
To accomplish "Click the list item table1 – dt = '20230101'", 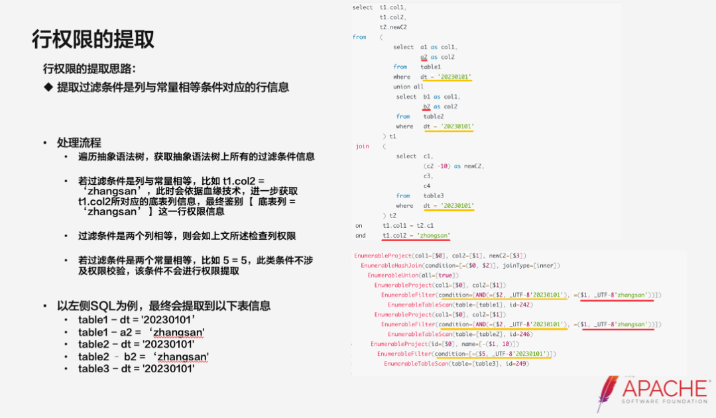I will pyautogui.click(x=137, y=319).
